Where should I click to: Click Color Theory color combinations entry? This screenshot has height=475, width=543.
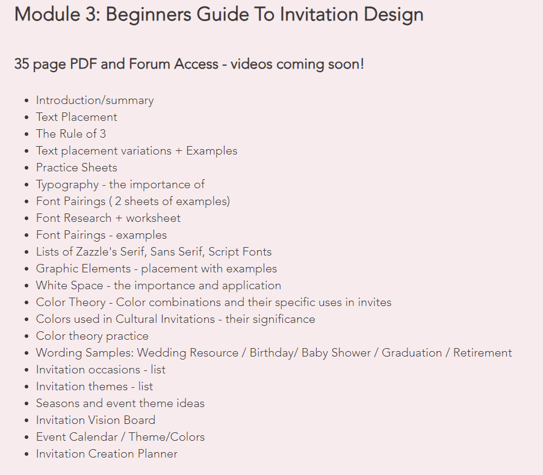[214, 302]
